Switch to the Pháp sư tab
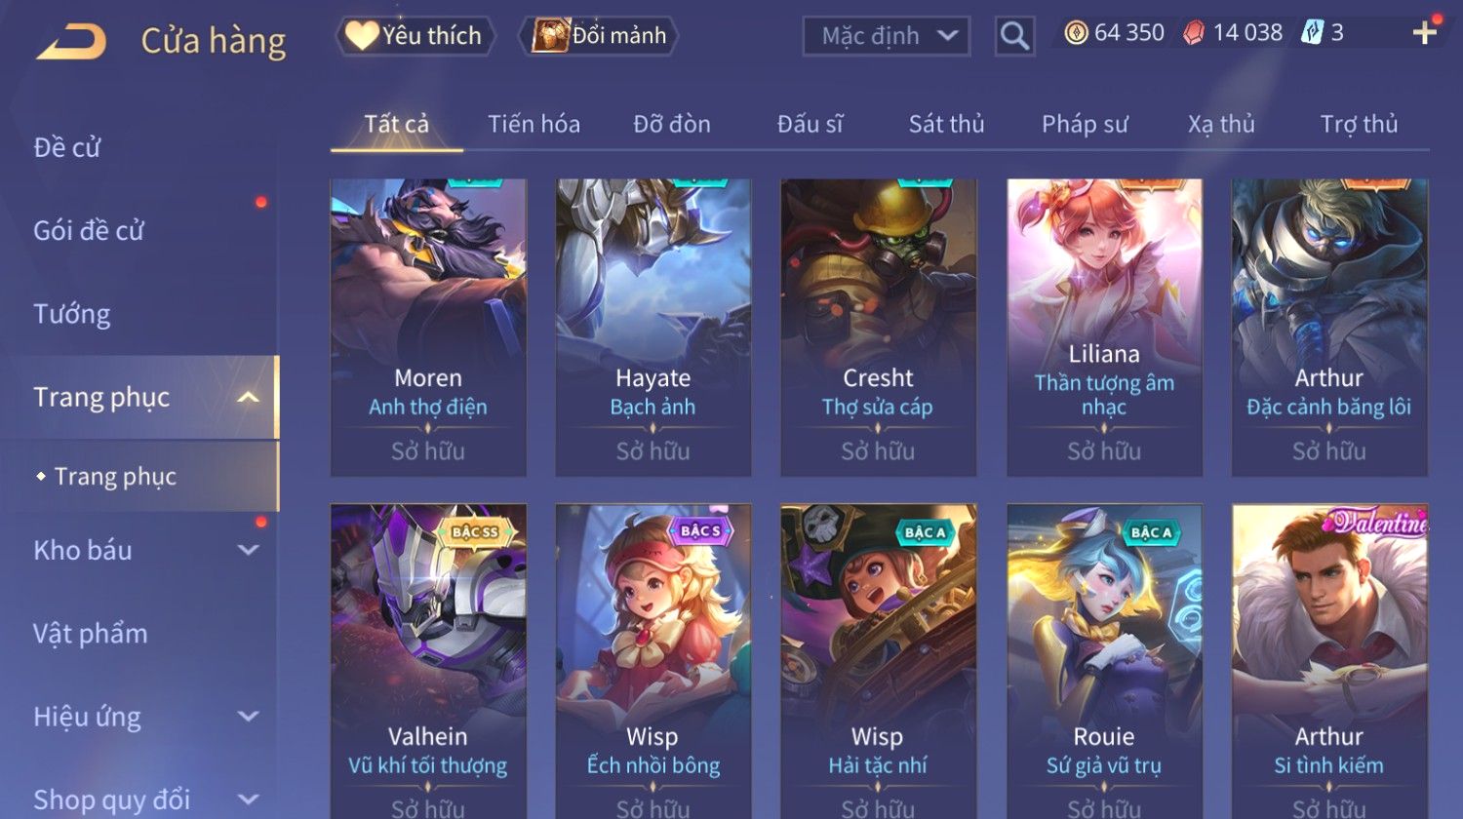Viewport: 1463px width, 819px height. [x=1085, y=124]
